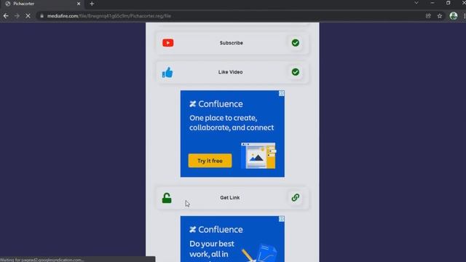
Task: Click the green checkmark in Subscribe row
Action: coord(295,43)
